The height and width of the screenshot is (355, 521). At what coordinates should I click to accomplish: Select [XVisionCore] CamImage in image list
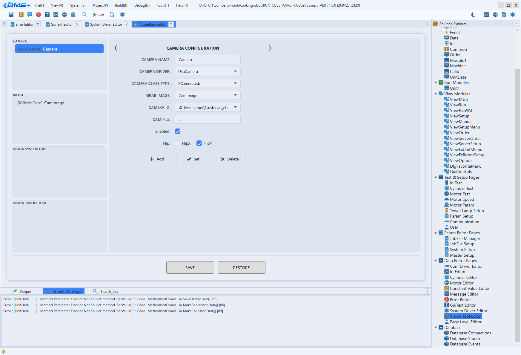[59, 103]
